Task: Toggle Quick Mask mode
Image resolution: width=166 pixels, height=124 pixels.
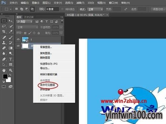Action: 4,87
